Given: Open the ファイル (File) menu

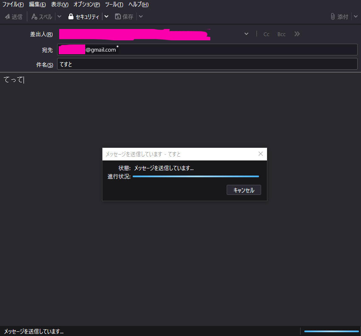Looking at the screenshot, I should [13, 5].
